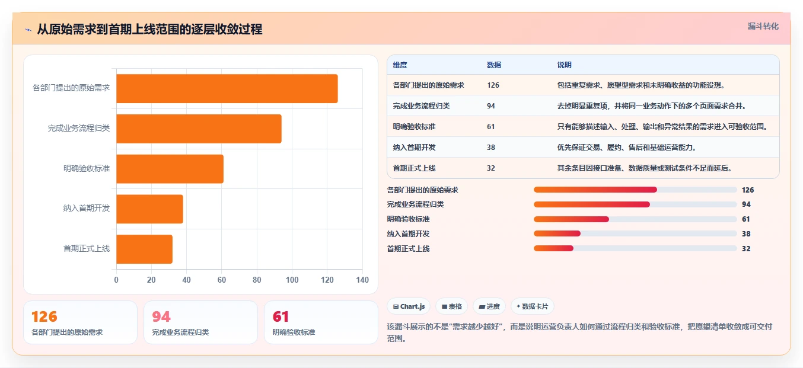
Task: Click progress list label 首期正式上线
Action: point(408,248)
